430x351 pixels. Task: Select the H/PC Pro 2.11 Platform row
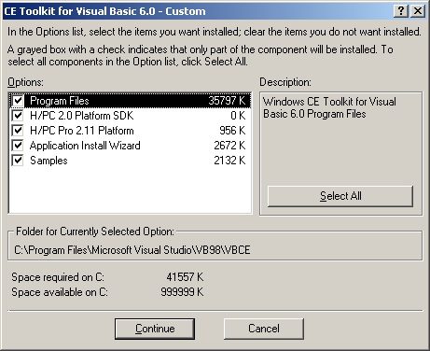(x=130, y=131)
